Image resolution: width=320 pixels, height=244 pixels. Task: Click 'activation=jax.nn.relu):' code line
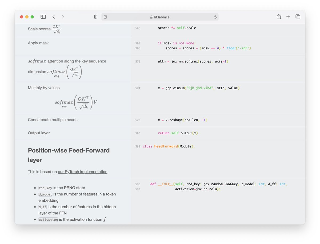pyautogui.click(x=198, y=189)
